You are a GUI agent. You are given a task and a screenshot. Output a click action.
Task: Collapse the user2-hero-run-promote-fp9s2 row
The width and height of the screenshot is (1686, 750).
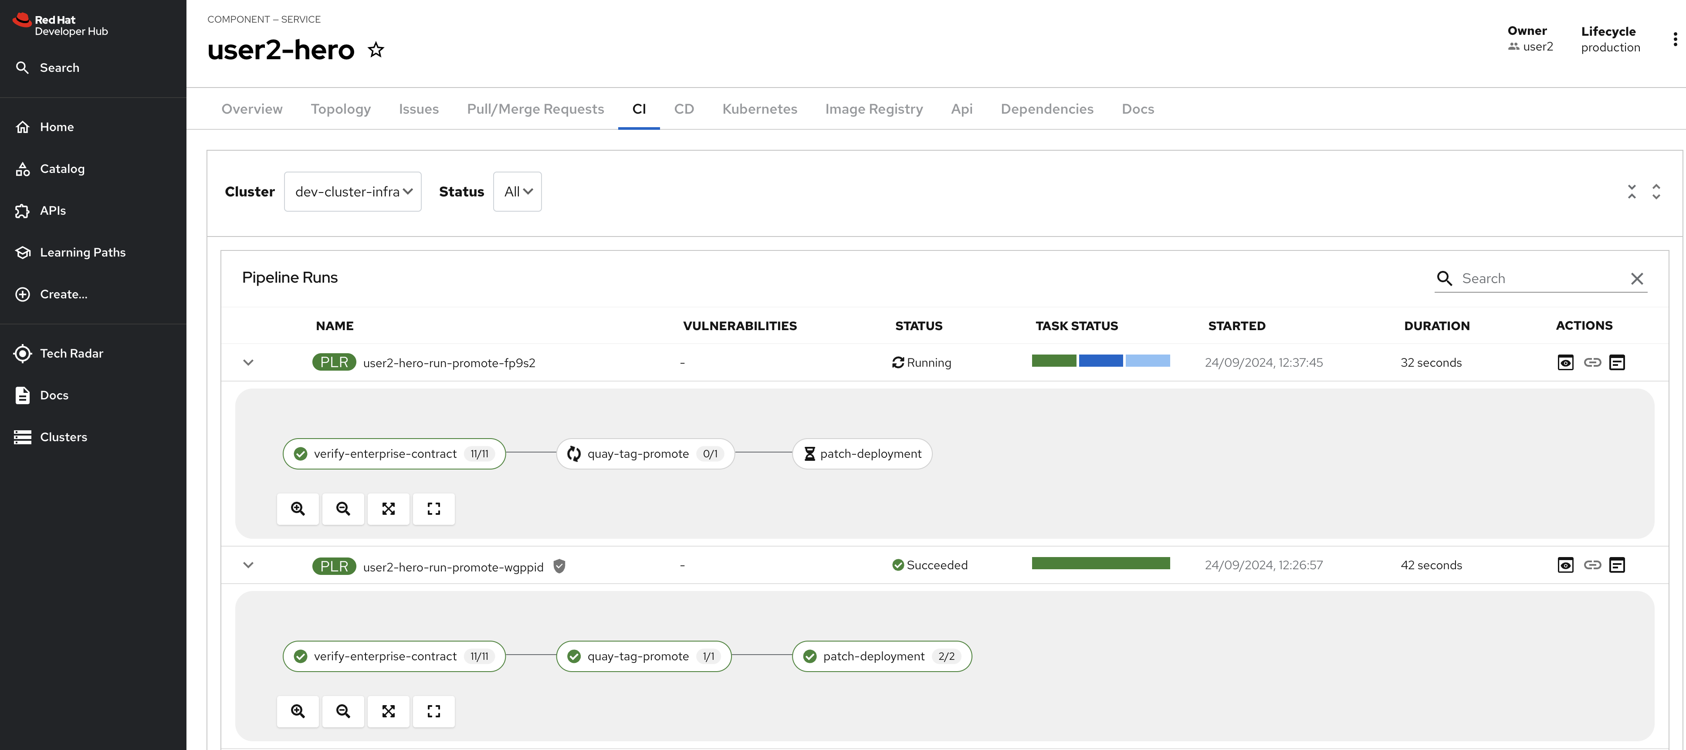pos(248,362)
